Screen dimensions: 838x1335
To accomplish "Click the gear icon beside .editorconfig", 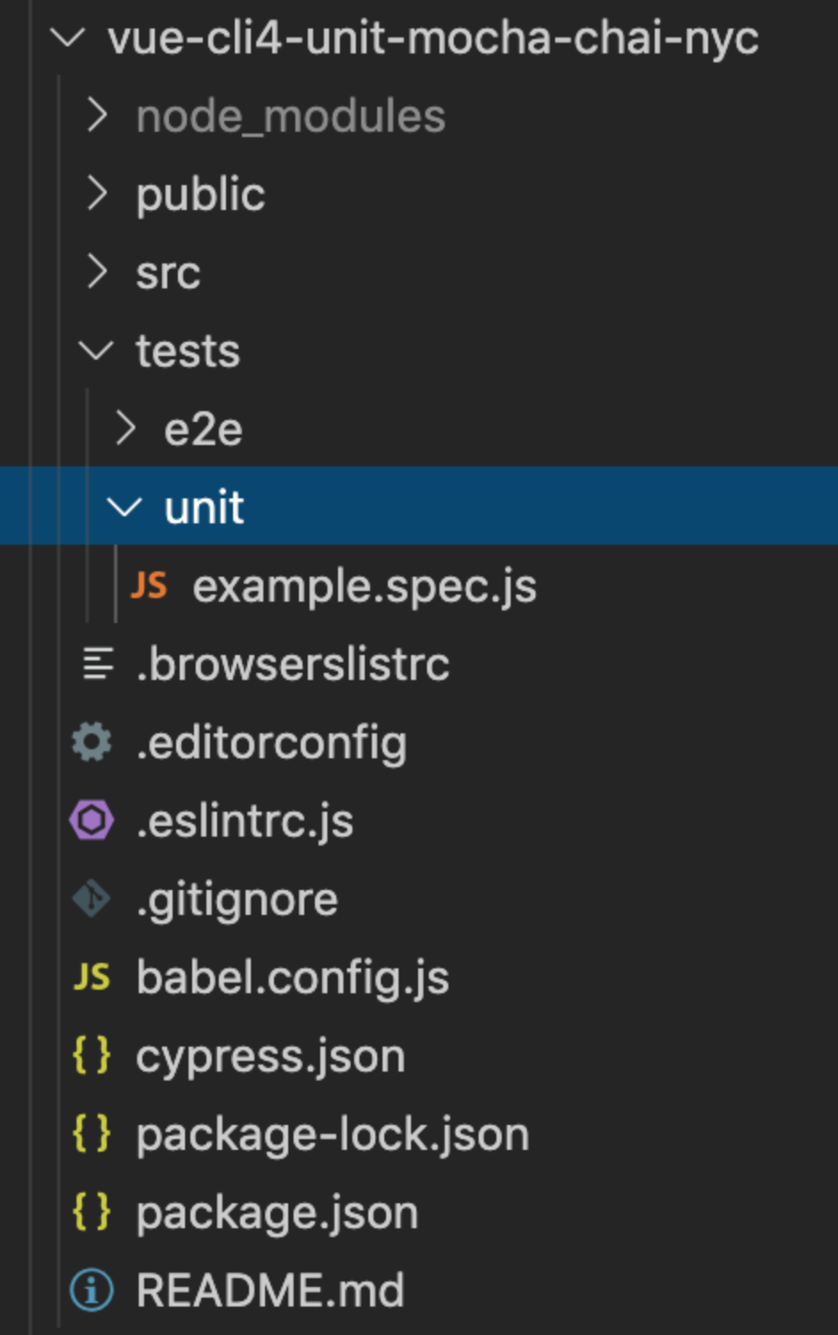I will (x=92, y=742).
